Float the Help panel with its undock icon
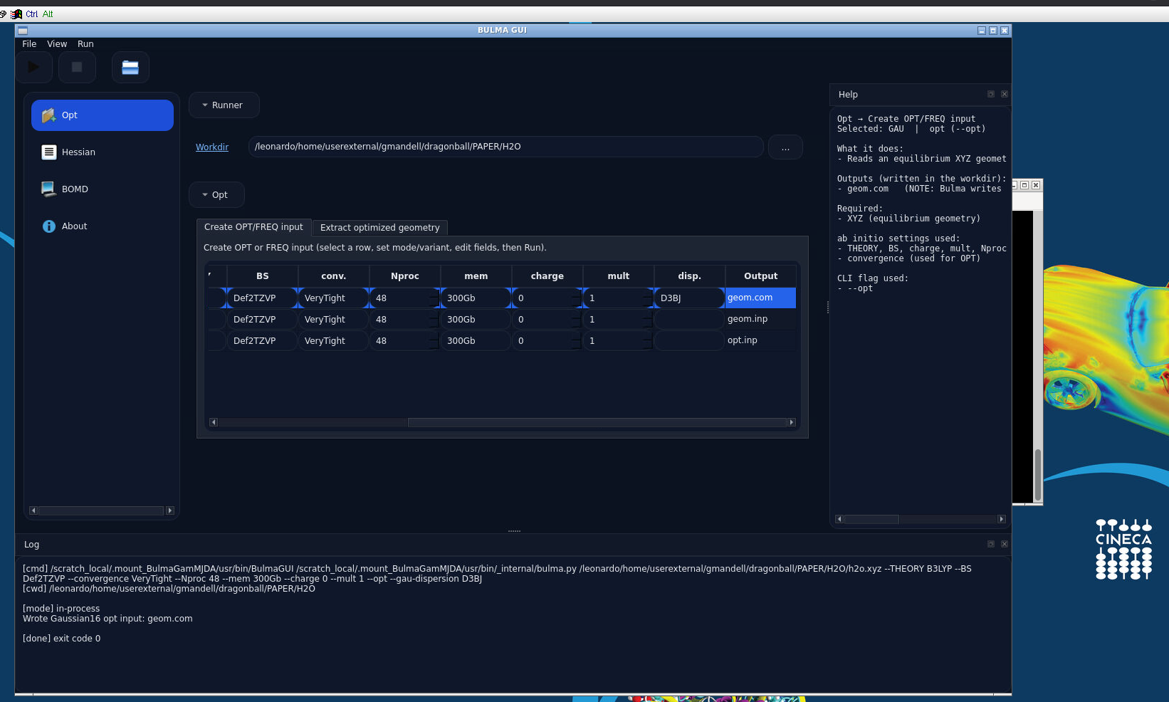Viewport: 1169px width, 702px height. [990, 94]
